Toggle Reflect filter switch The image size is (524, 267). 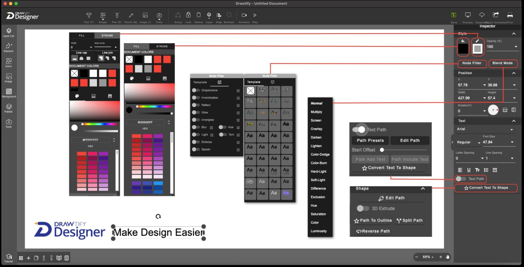pyautogui.click(x=196, y=105)
